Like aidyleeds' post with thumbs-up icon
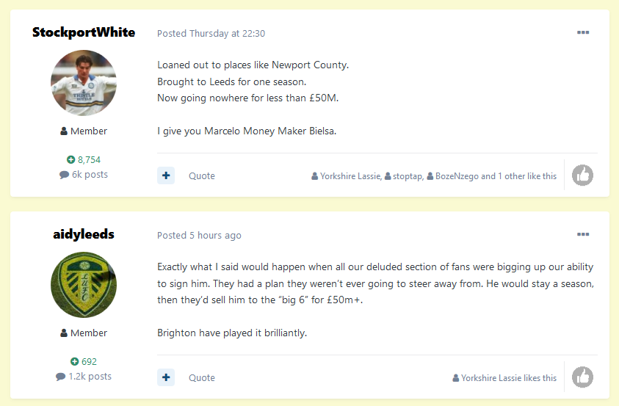The width and height of the screenshot is (619, 406). (582, 377)
